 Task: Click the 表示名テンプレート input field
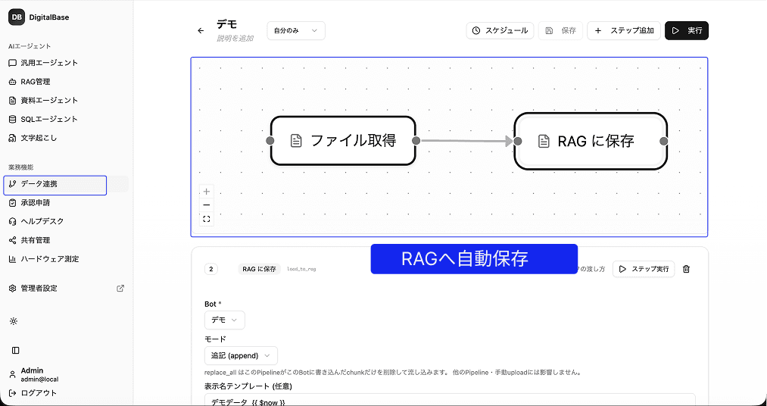tap(450, 400)
